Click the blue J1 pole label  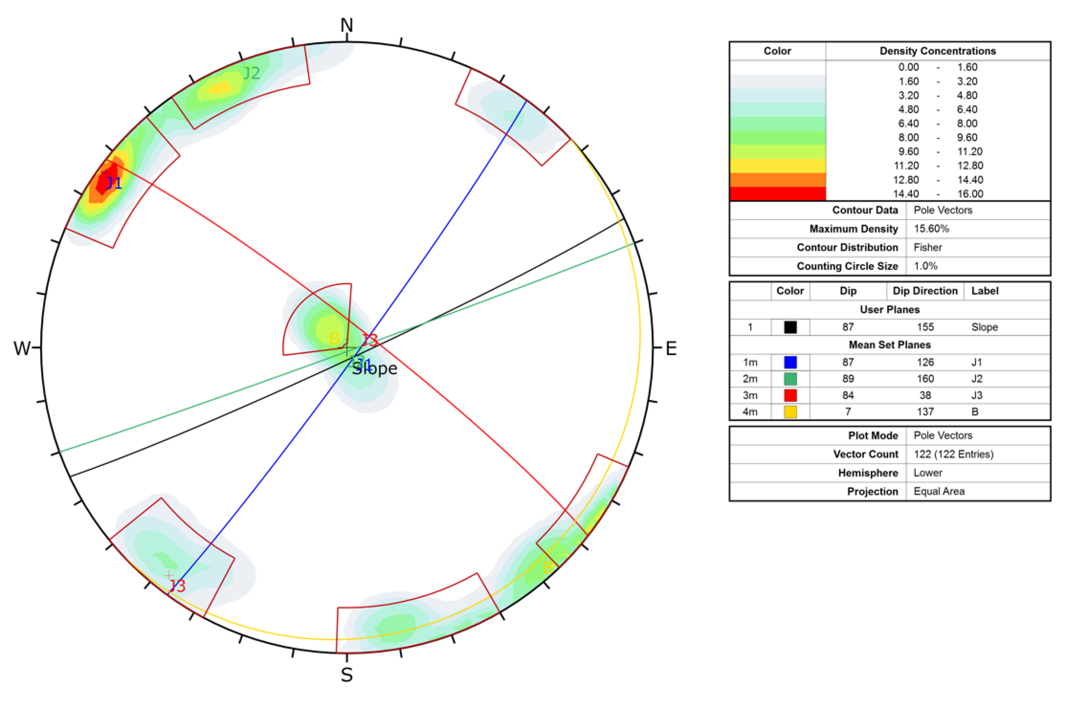pos(114,183)
